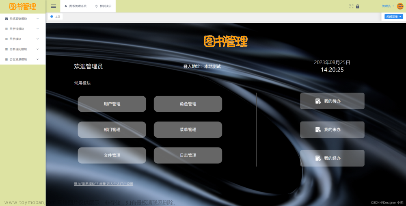Click the orange 图书管理 sidebar logo
Screen dimensions: 406x206
coord(22,7)
